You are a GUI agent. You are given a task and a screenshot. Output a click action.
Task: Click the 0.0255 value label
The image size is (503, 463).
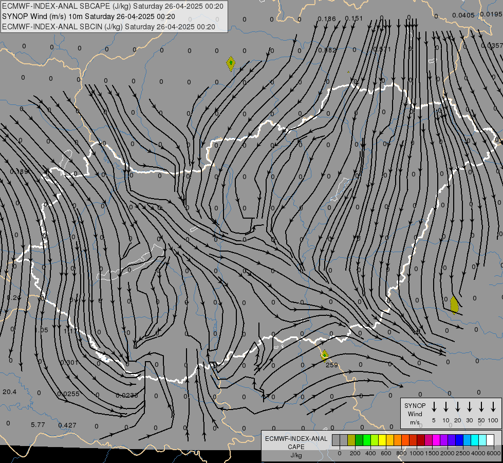tap(68, 394)
